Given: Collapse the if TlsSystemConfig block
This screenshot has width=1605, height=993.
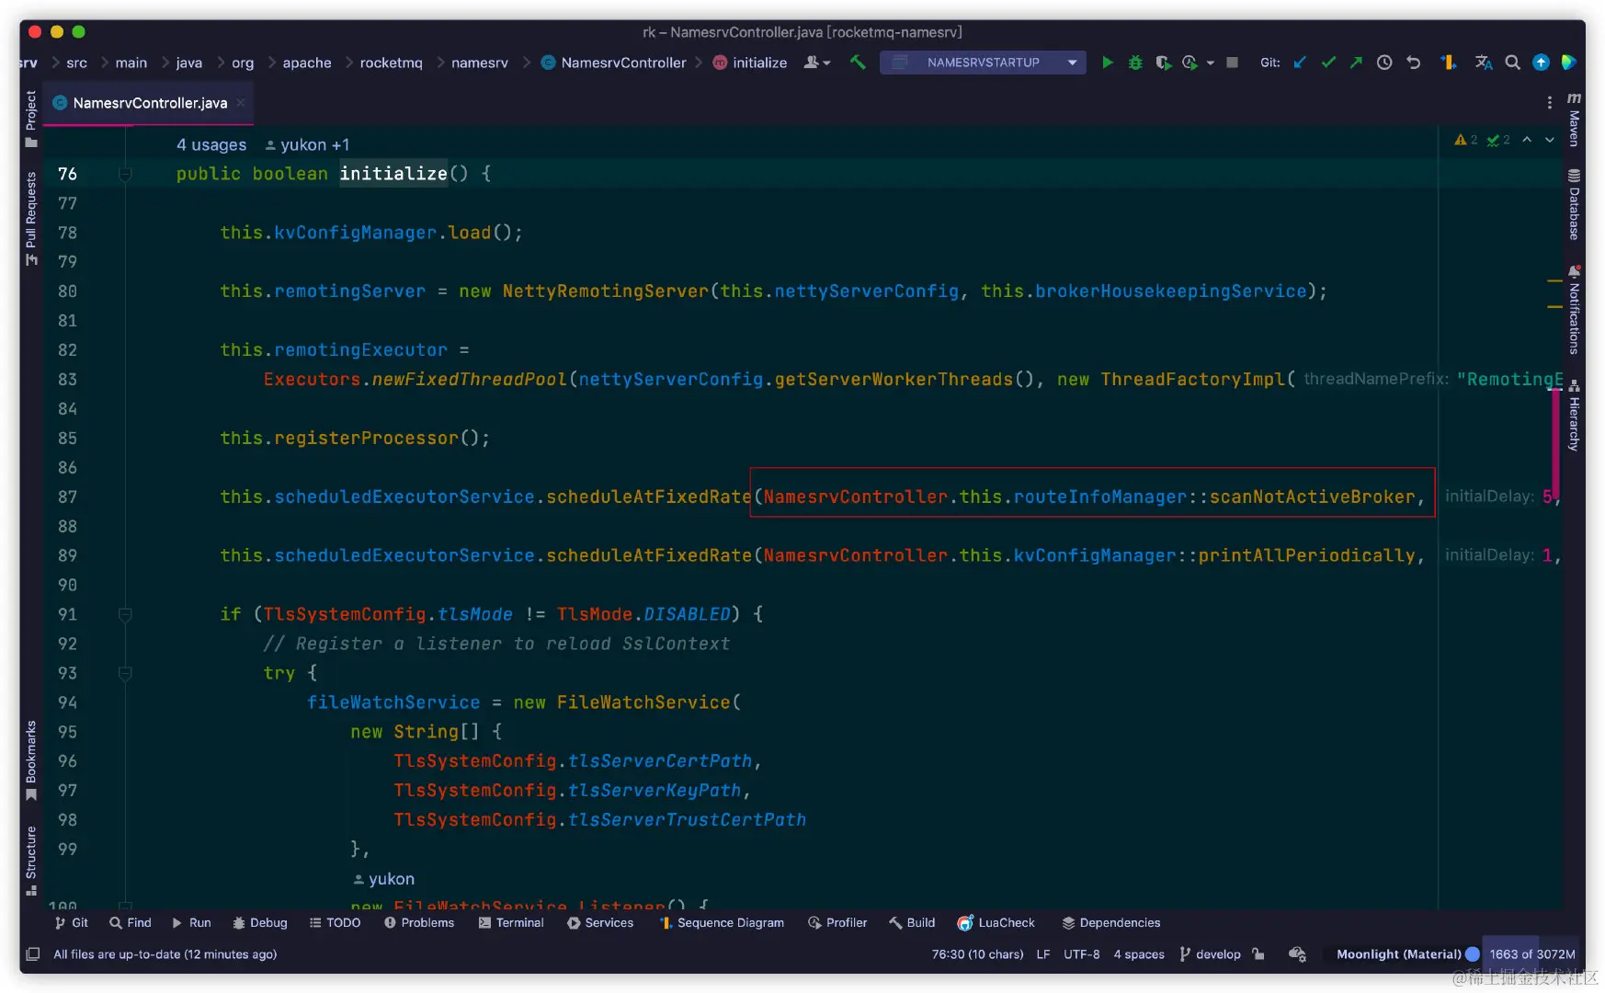Looking at the screenshot, I should point(125,613).
